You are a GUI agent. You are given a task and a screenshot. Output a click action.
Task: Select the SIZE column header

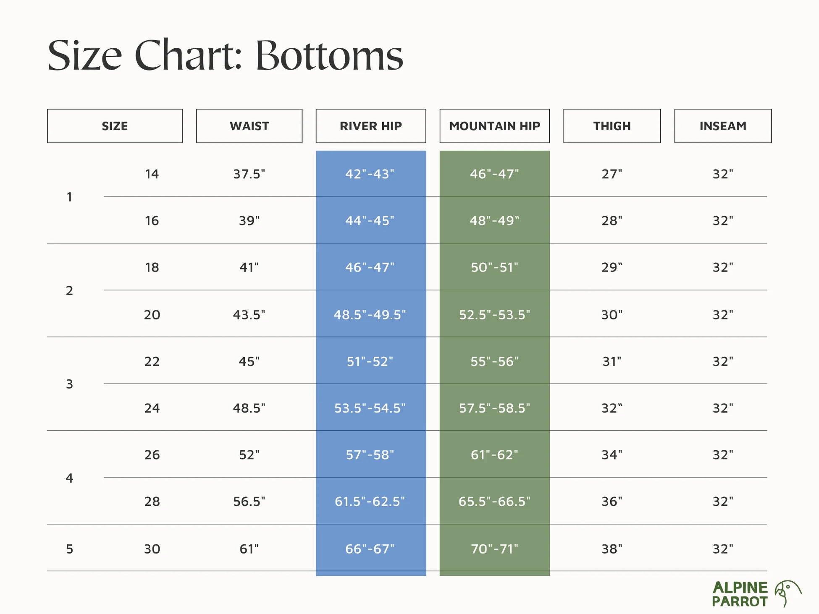pyautogui.click(x=115, y=126)
